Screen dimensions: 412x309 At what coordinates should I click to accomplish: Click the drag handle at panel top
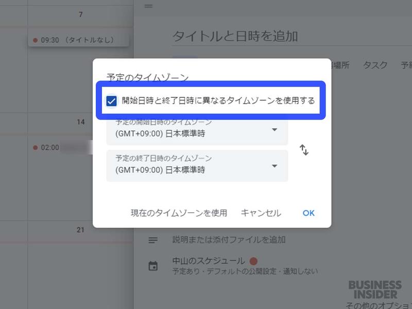click(x=148, y=6)
